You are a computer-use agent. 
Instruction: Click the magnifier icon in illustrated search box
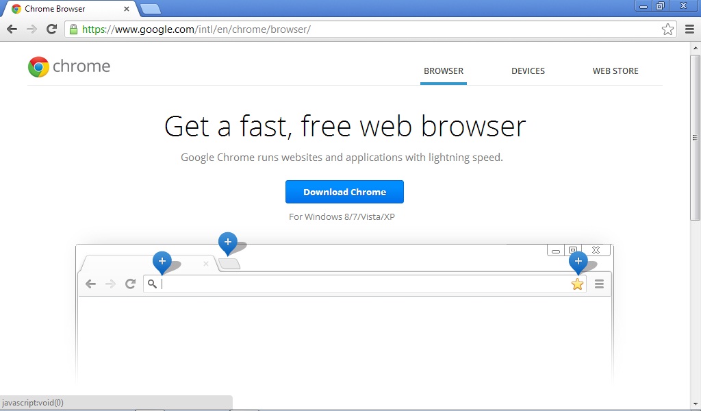pyautogui.click(x=152, y=284)
